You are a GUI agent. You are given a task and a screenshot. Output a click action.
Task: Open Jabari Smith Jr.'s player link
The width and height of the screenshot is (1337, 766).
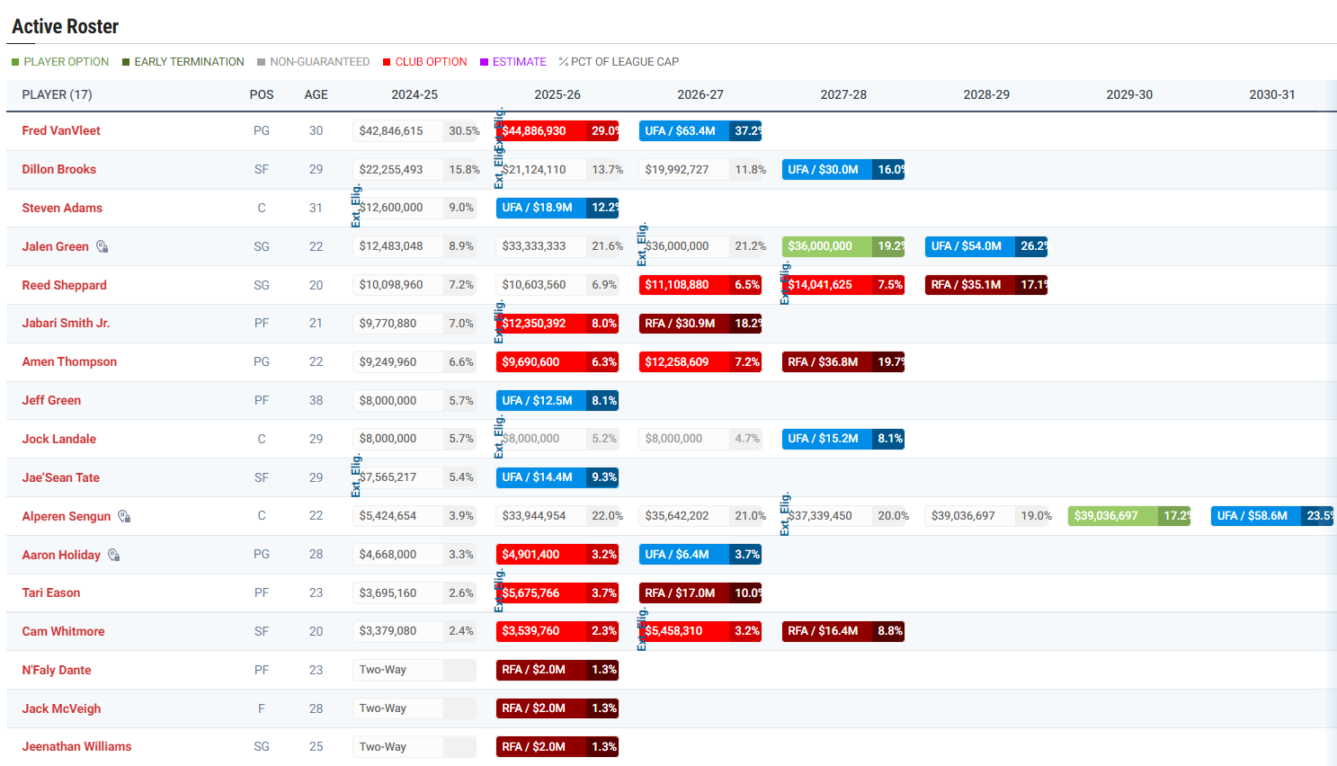point(66,323)
